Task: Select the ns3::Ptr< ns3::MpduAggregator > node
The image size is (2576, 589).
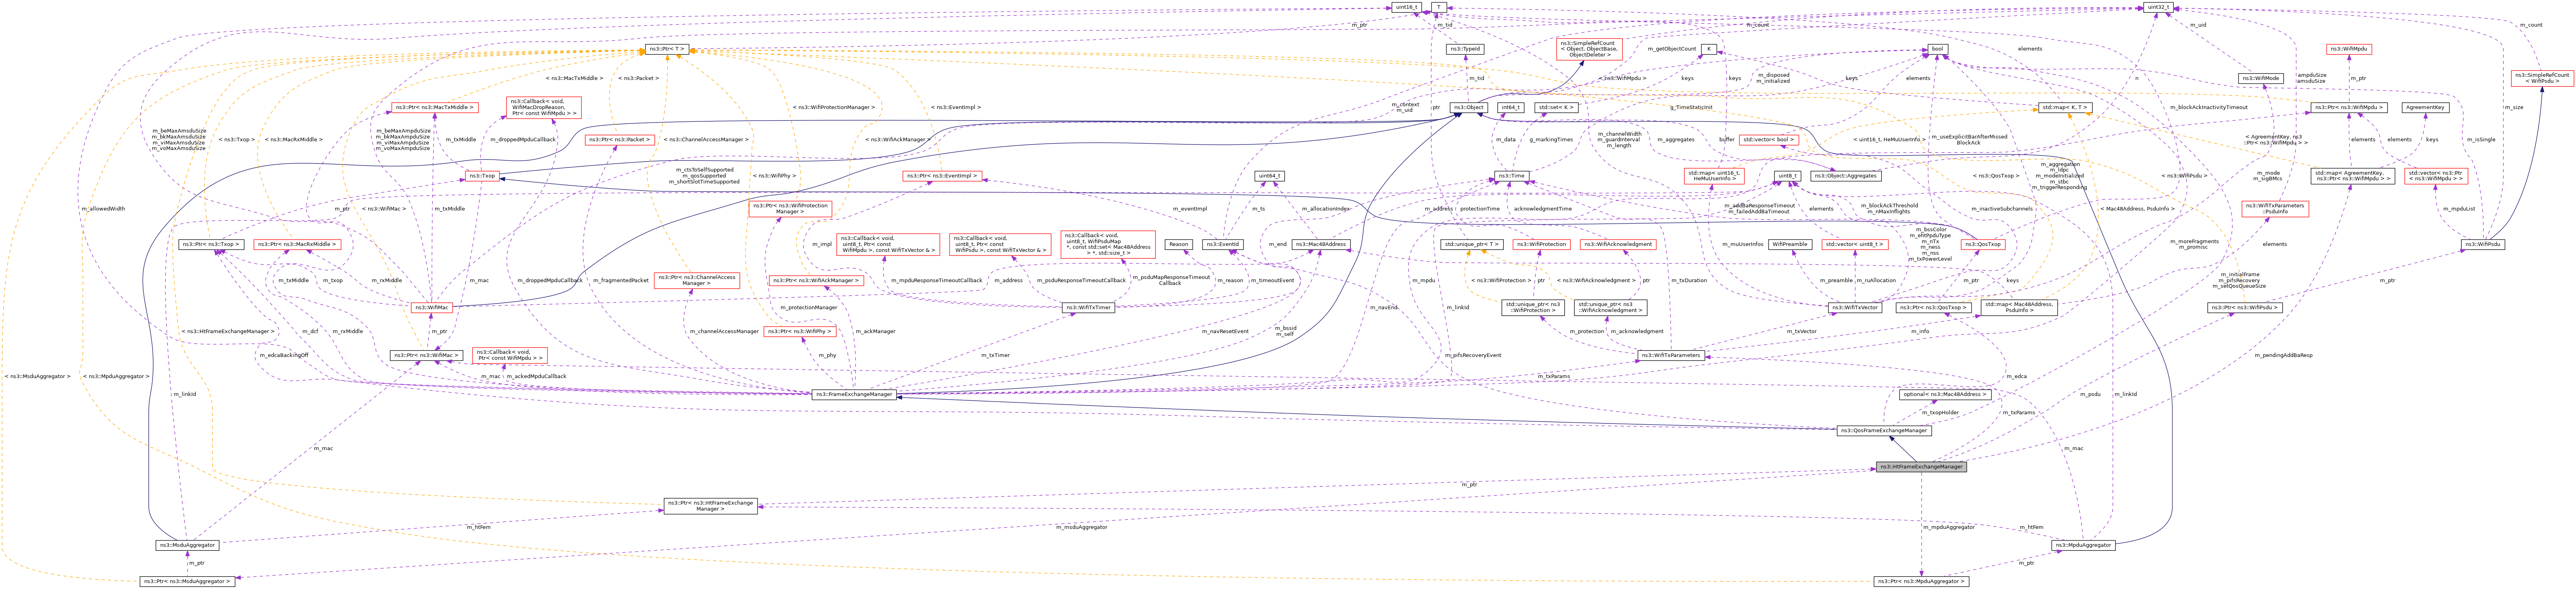Action: (1921, 581)
